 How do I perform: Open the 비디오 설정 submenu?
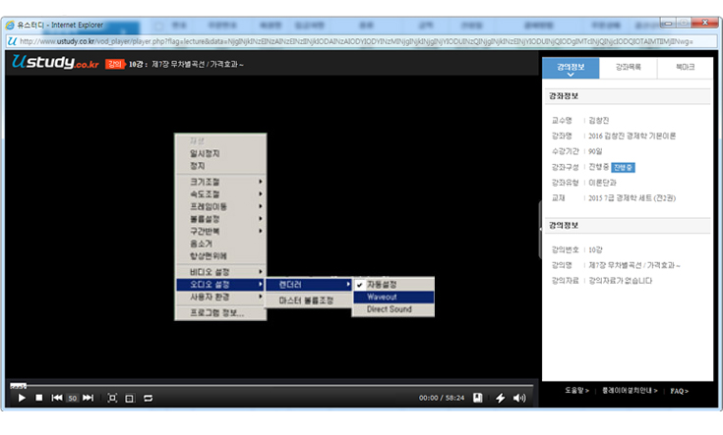pos(219,271)
